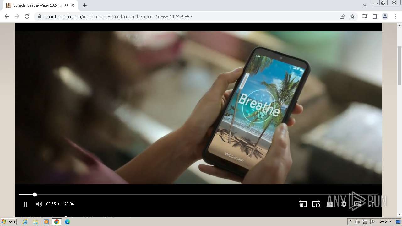The height and width of the screenshot is (226, 402).
Task: Open a new browser tab
Action: click(84, 5)
